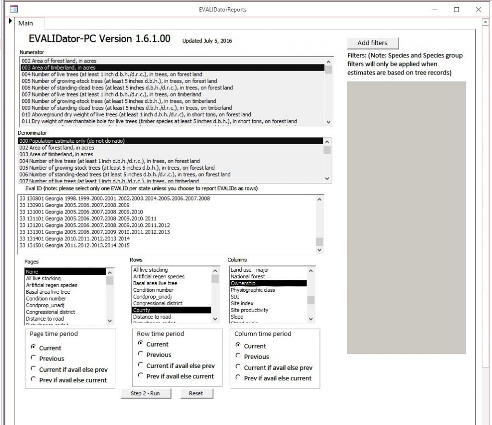Select numerator 004 Number of live trees

click(x=172, y=75)
